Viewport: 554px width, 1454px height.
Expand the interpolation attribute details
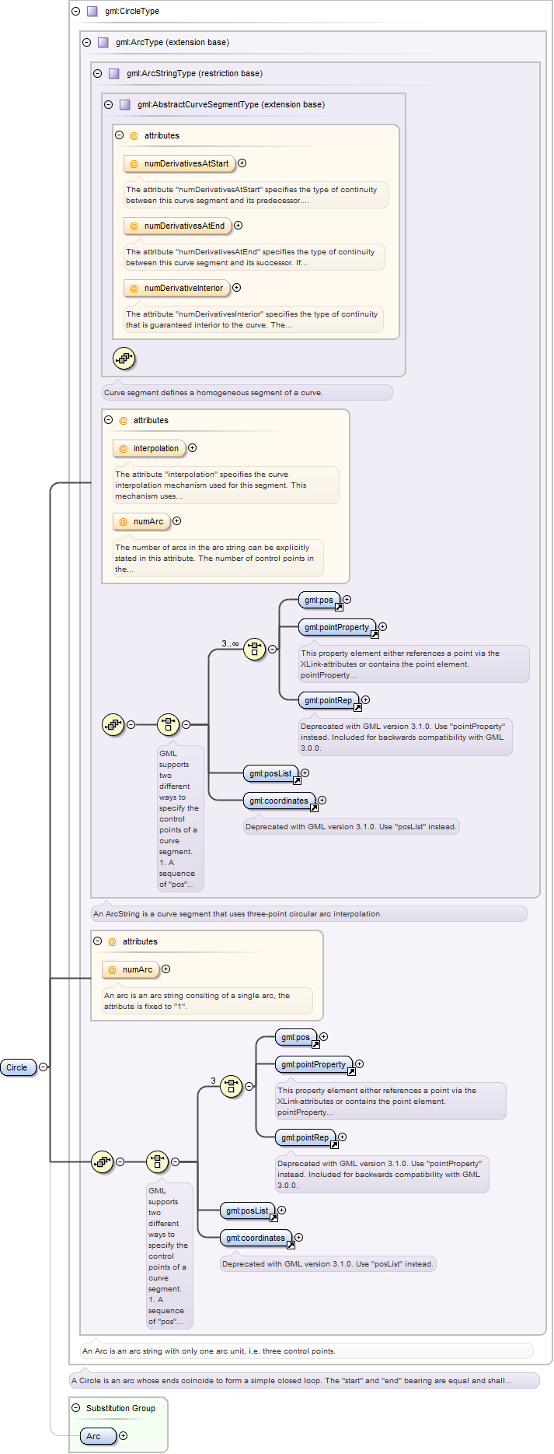(193, 448)
